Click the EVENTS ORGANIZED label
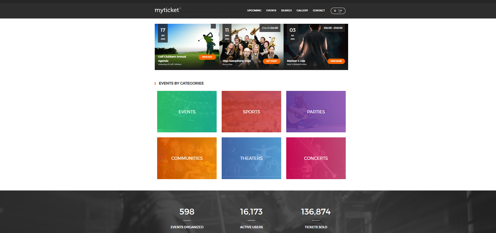Viewport: 496px width, 233px height. tap(187, 227)
